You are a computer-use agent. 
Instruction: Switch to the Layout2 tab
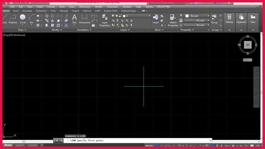pos(32,145)
